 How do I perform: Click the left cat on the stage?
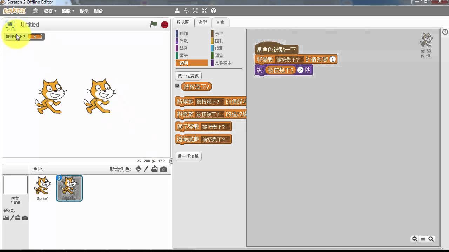point(51,96)
